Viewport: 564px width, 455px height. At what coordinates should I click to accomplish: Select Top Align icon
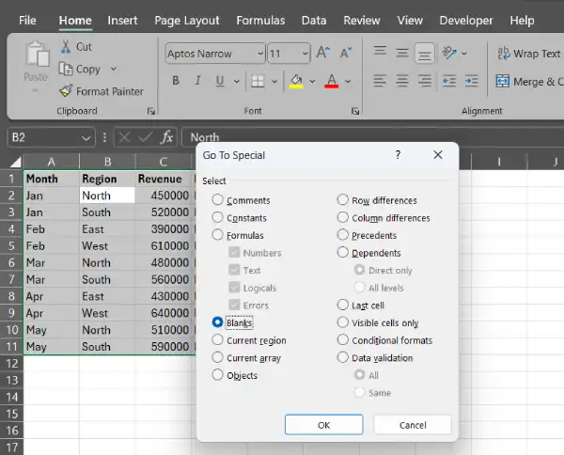click(x=380, y=51)
